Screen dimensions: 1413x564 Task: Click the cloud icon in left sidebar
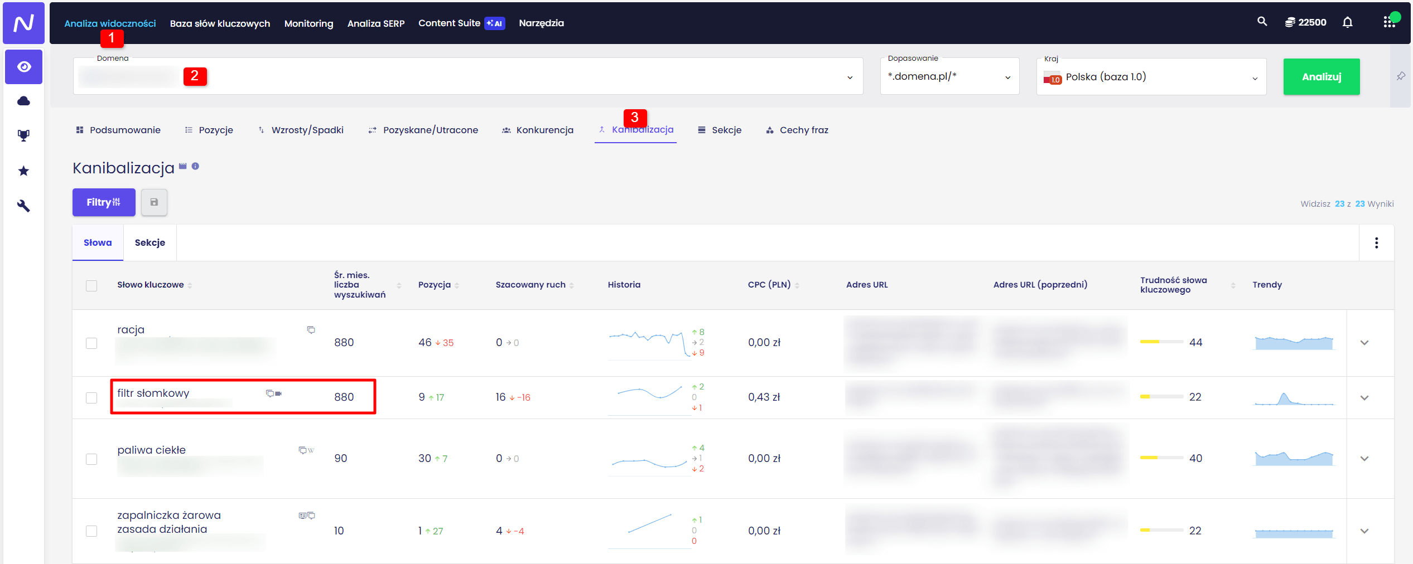point(23,101)
